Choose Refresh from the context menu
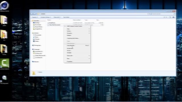The image size is (182, 102). point(77,35)
